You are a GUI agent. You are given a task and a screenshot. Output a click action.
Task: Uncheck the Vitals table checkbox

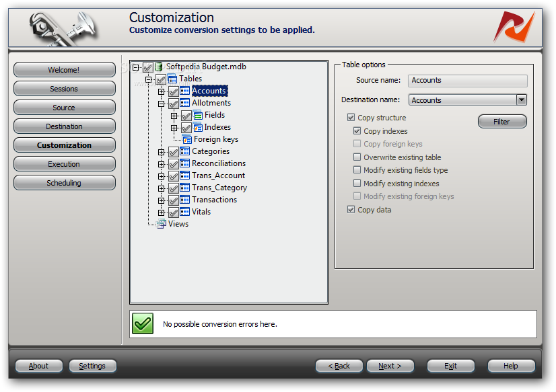click(x=174, y=212)
